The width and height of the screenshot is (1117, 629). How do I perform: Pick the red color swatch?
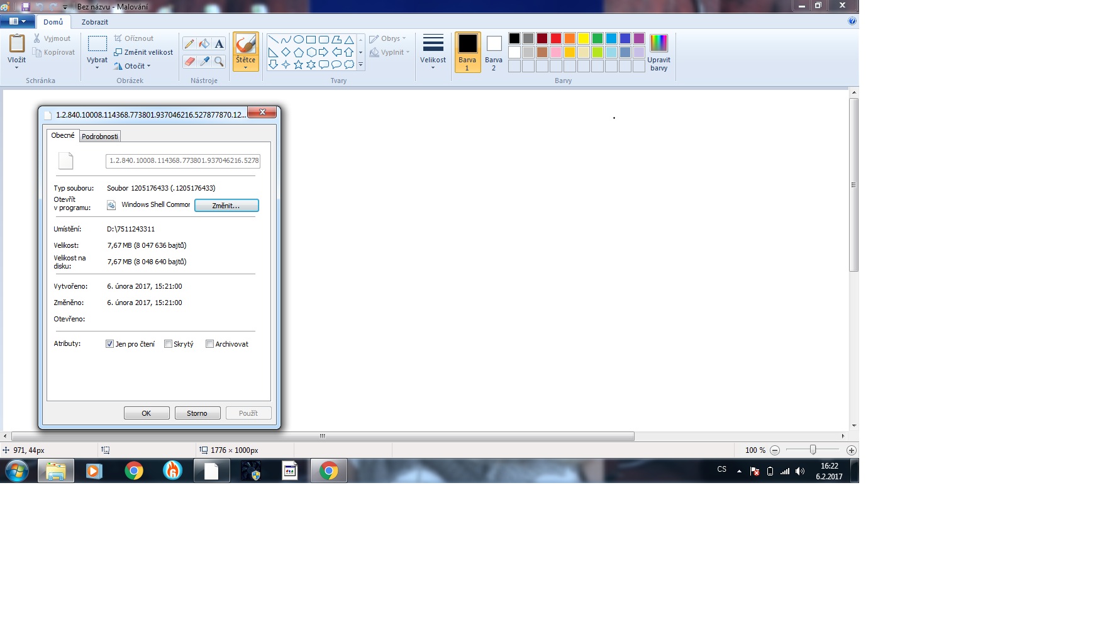pos(556,38)
